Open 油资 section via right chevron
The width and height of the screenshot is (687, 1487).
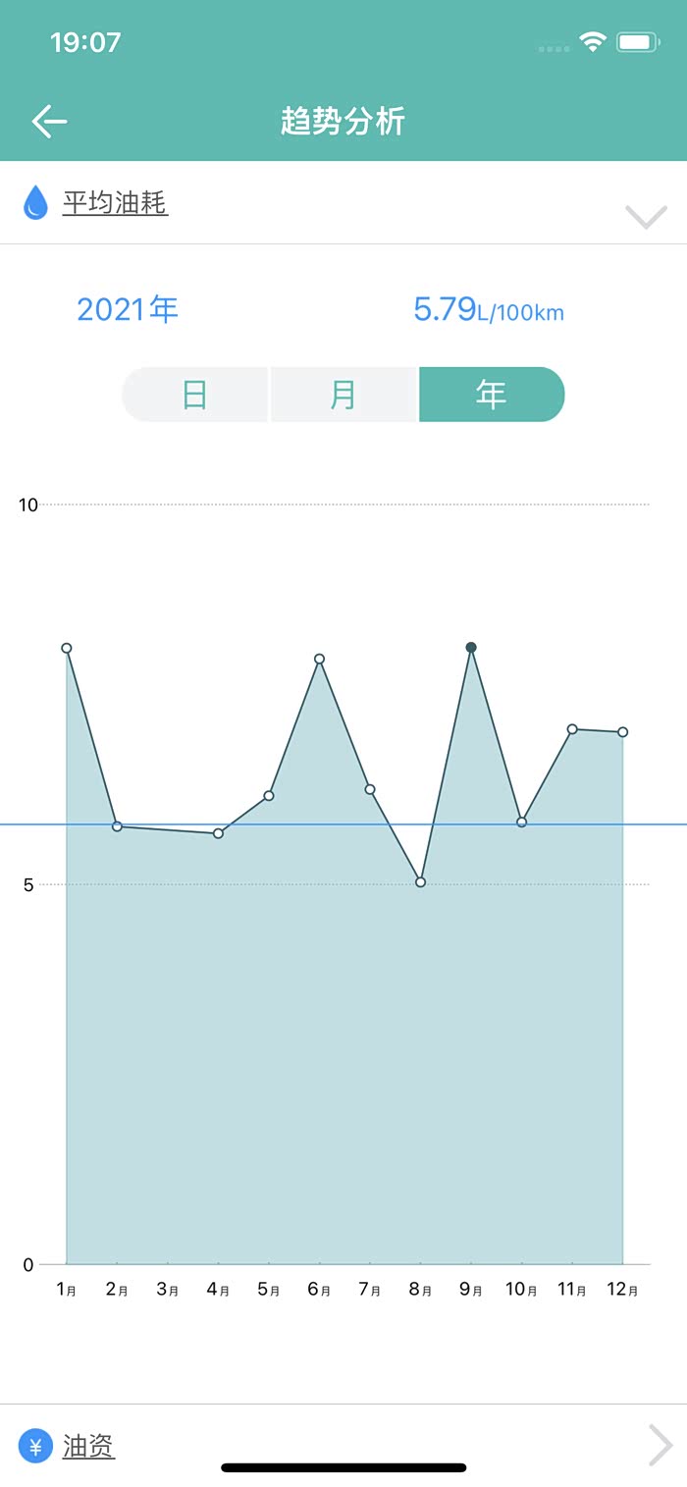661,1446
